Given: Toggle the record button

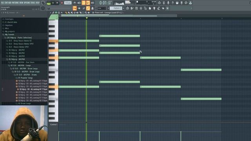Looking at the screenshot, I should point(62,3).
